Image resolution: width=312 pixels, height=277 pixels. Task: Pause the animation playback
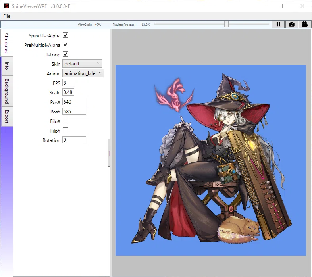(278, 24)
